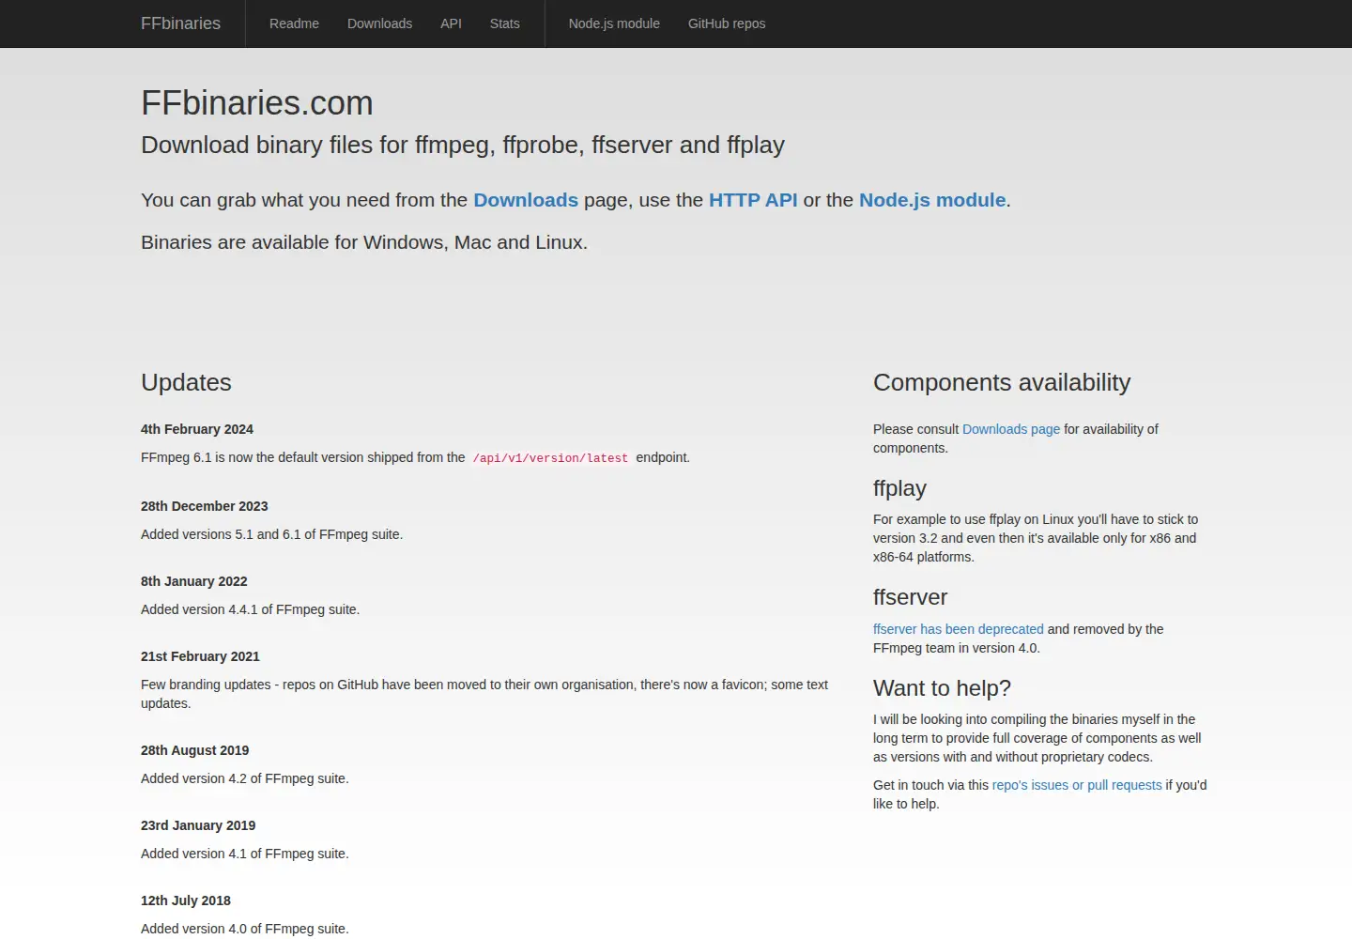The height and width of the screenshot is (939, 1352).
Task: Open the Readme navigation item
Action: pos(294,23)
